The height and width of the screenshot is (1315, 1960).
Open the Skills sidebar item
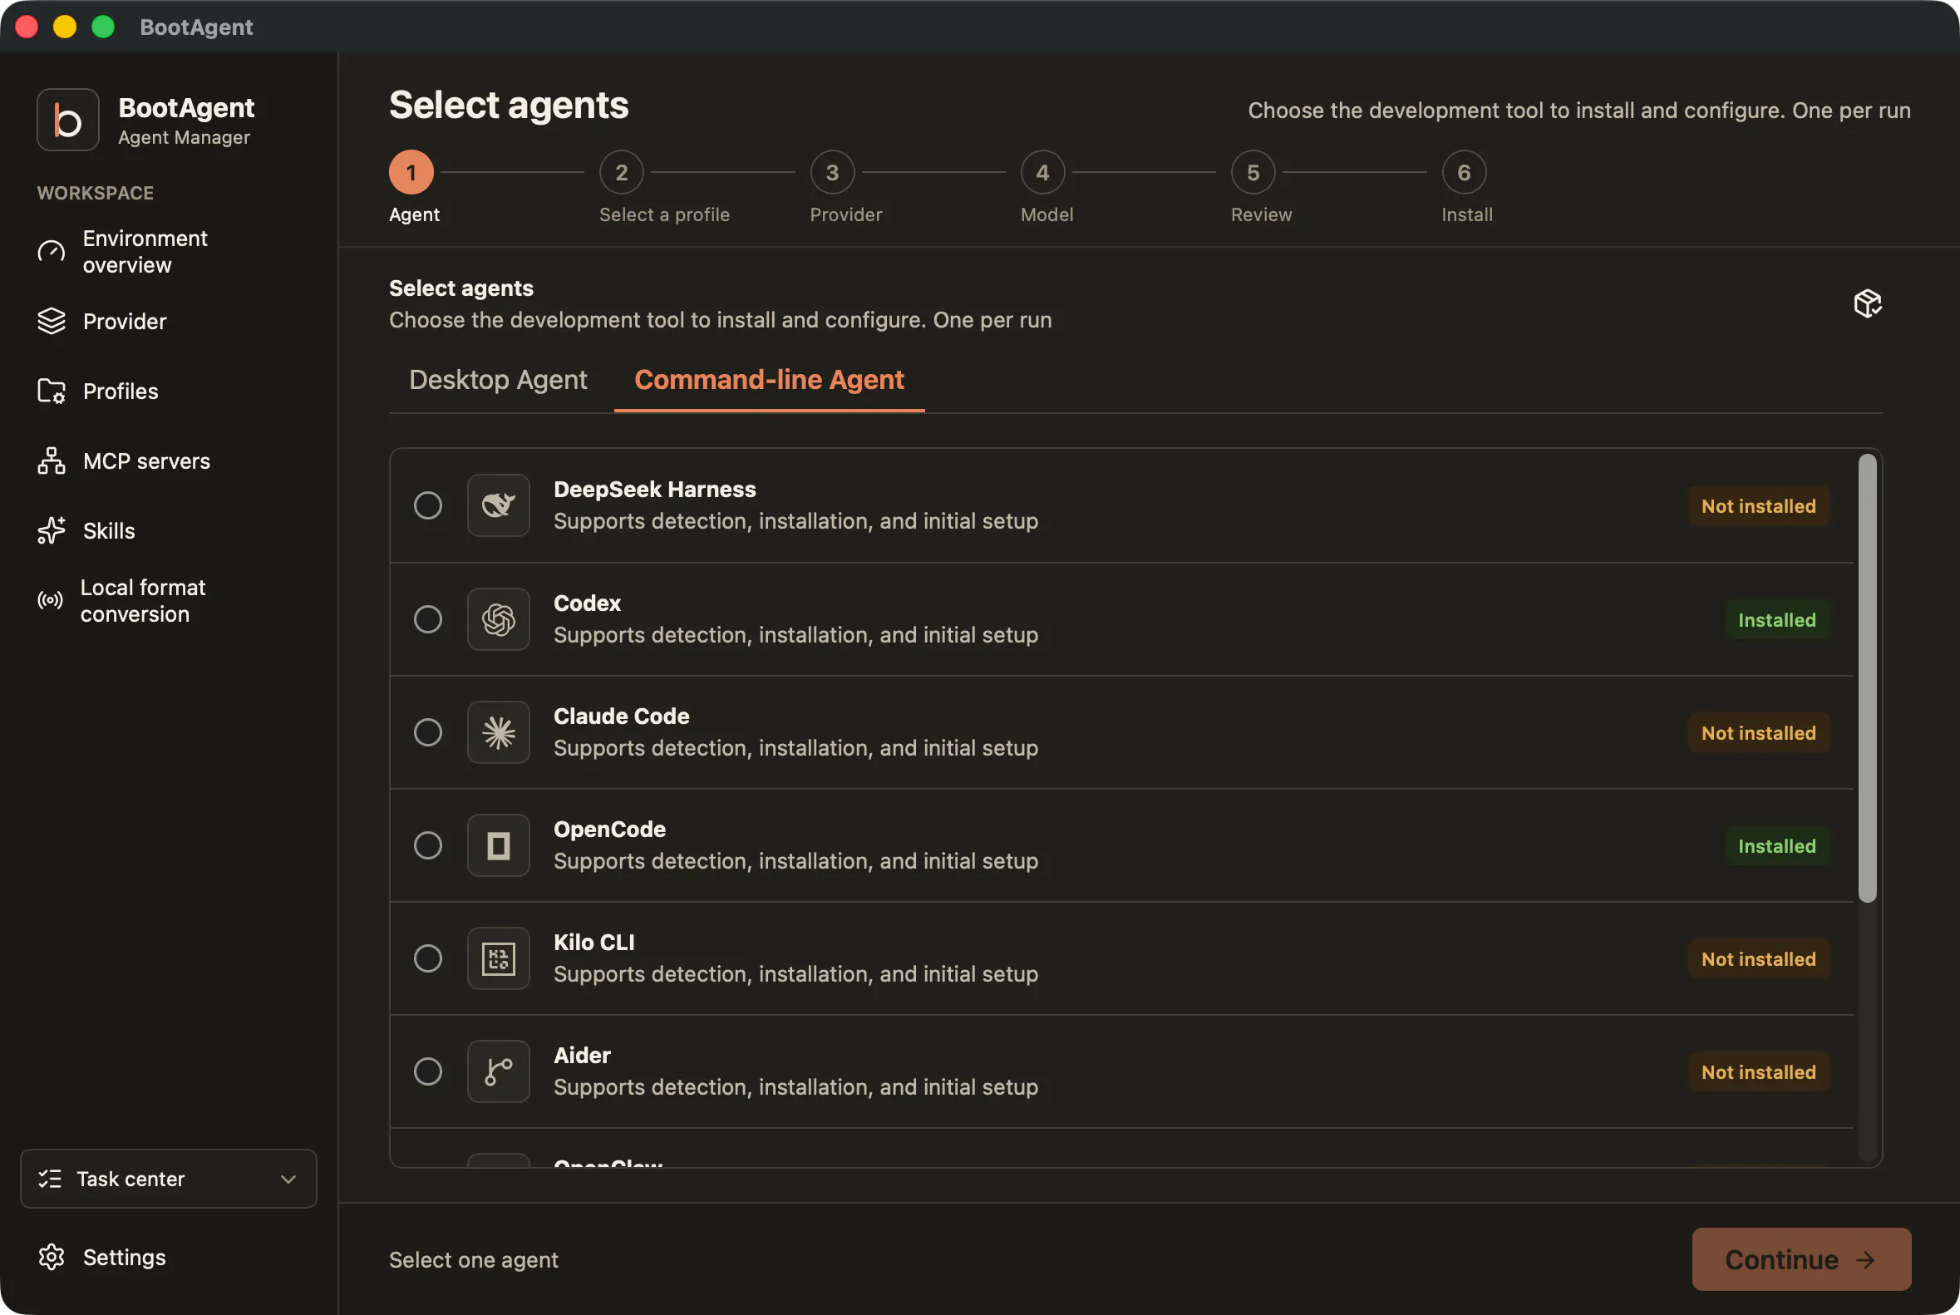click(x=169, y=531)
